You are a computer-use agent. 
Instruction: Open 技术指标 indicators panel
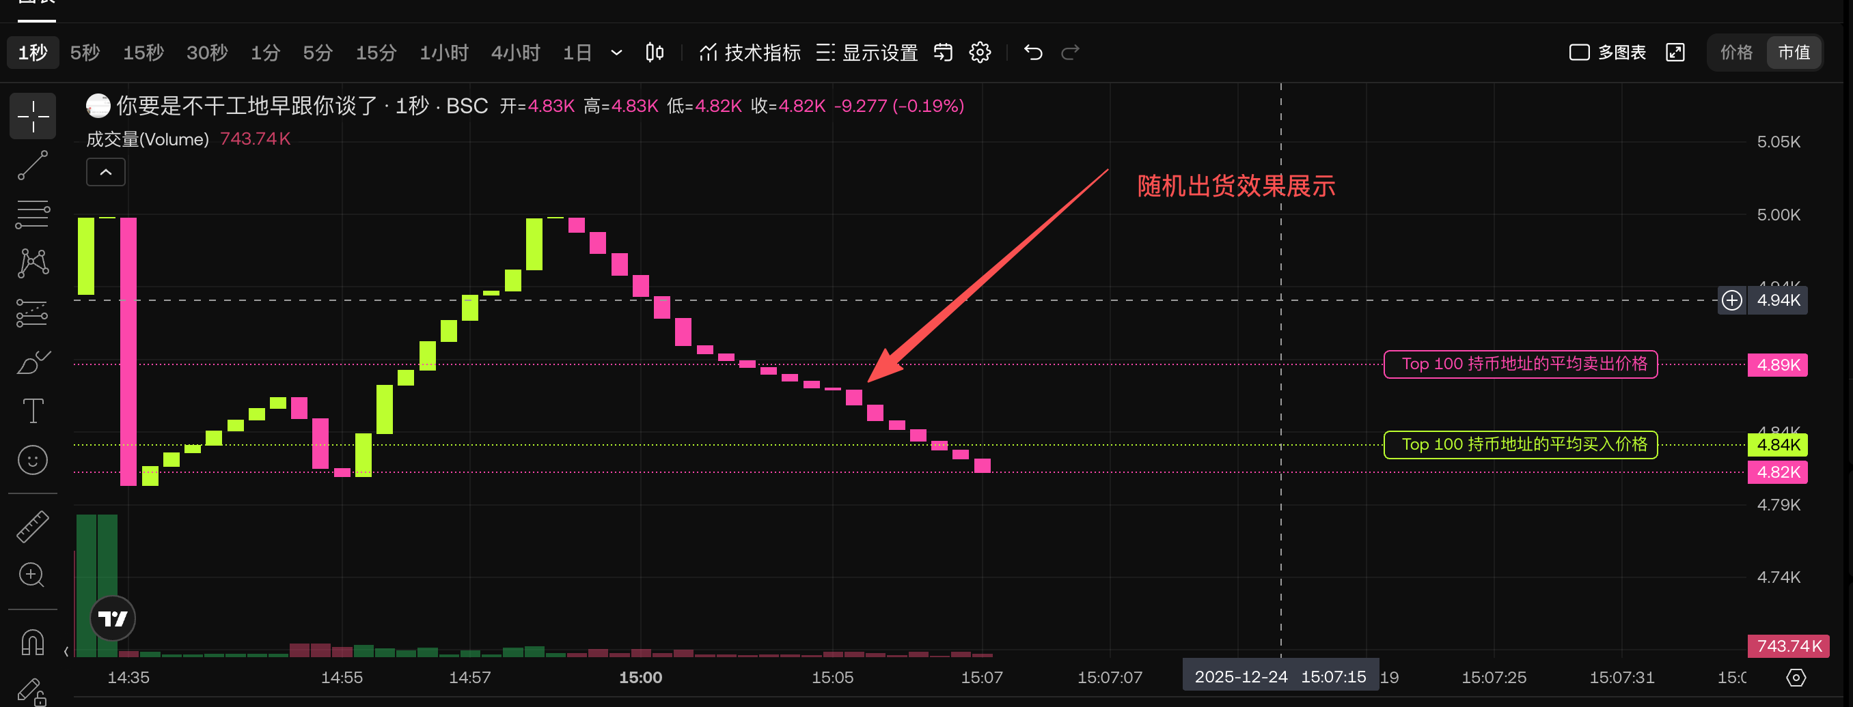pyautogui.click(x=750, y=53)
